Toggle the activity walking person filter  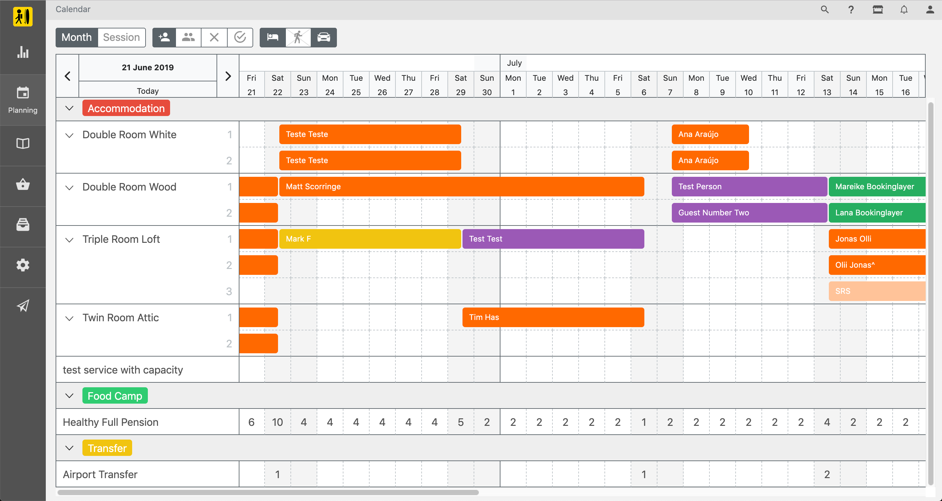point(298,37)
